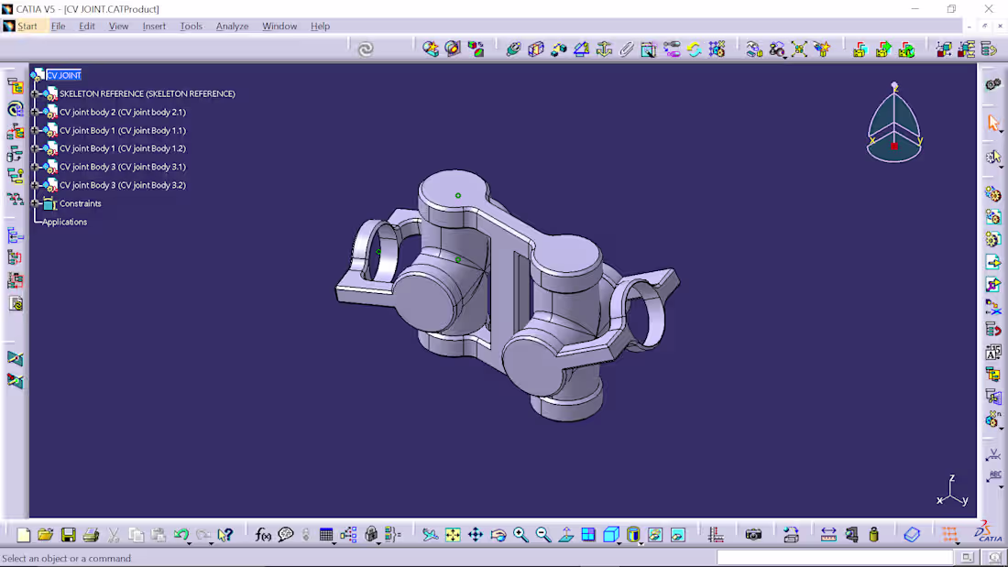Click the command input field at bottom right
The width and height of the screenshot is (1008, 567).
834,557
